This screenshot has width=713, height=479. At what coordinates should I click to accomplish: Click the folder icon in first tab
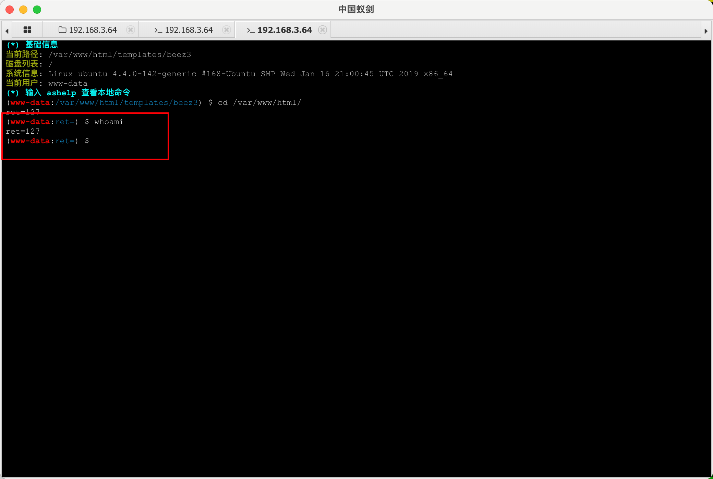62,30
